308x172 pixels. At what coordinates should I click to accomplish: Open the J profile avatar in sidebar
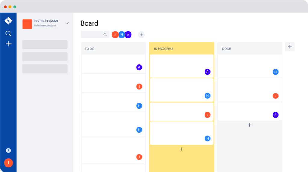click(x=8, y=163)
